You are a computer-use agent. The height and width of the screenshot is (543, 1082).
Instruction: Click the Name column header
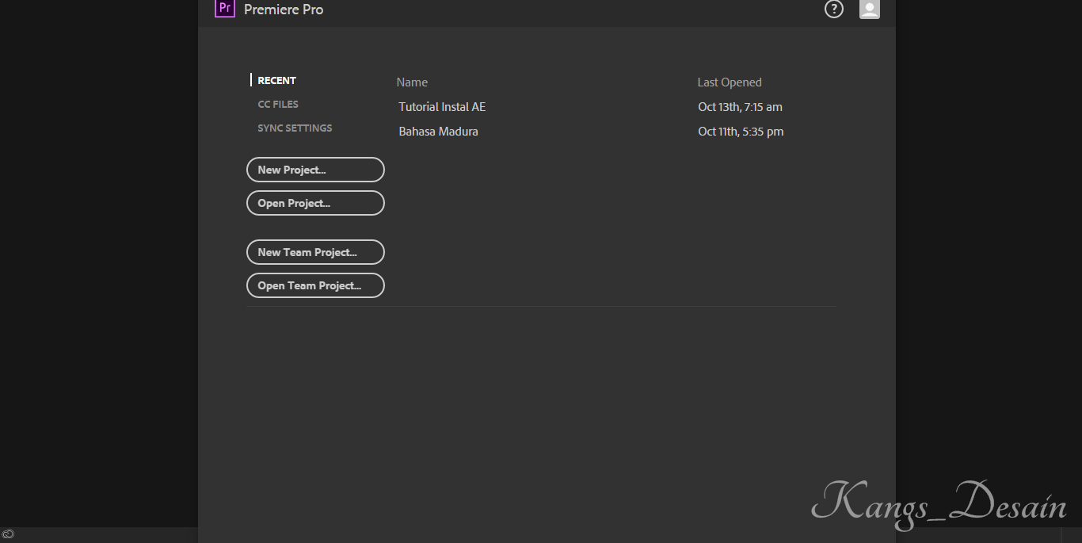412,82
